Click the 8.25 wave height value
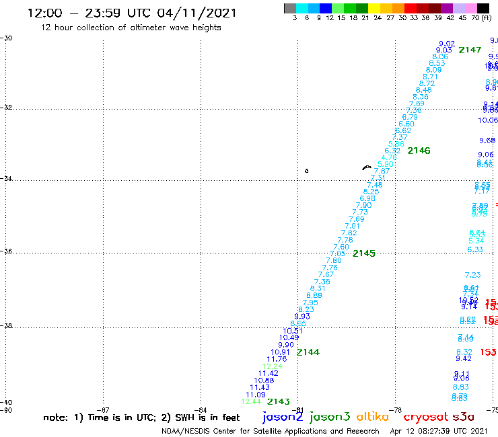Viewport: 498px width, 437px height. click(371, 192)
